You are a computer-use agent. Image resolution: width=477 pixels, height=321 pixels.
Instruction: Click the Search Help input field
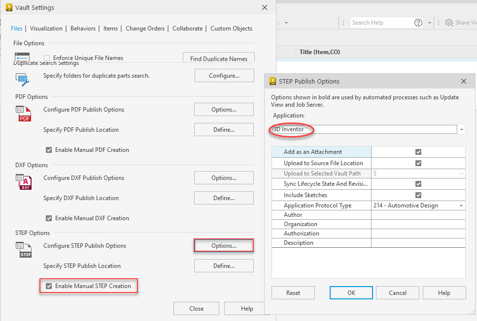pyautogui.click(x=382, y=23)
